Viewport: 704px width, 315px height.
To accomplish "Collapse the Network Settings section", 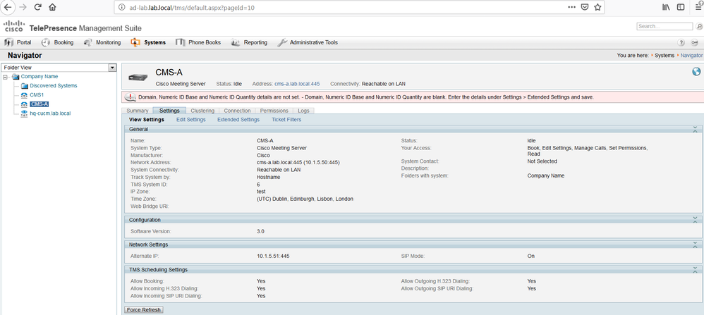I will [695, 245].
